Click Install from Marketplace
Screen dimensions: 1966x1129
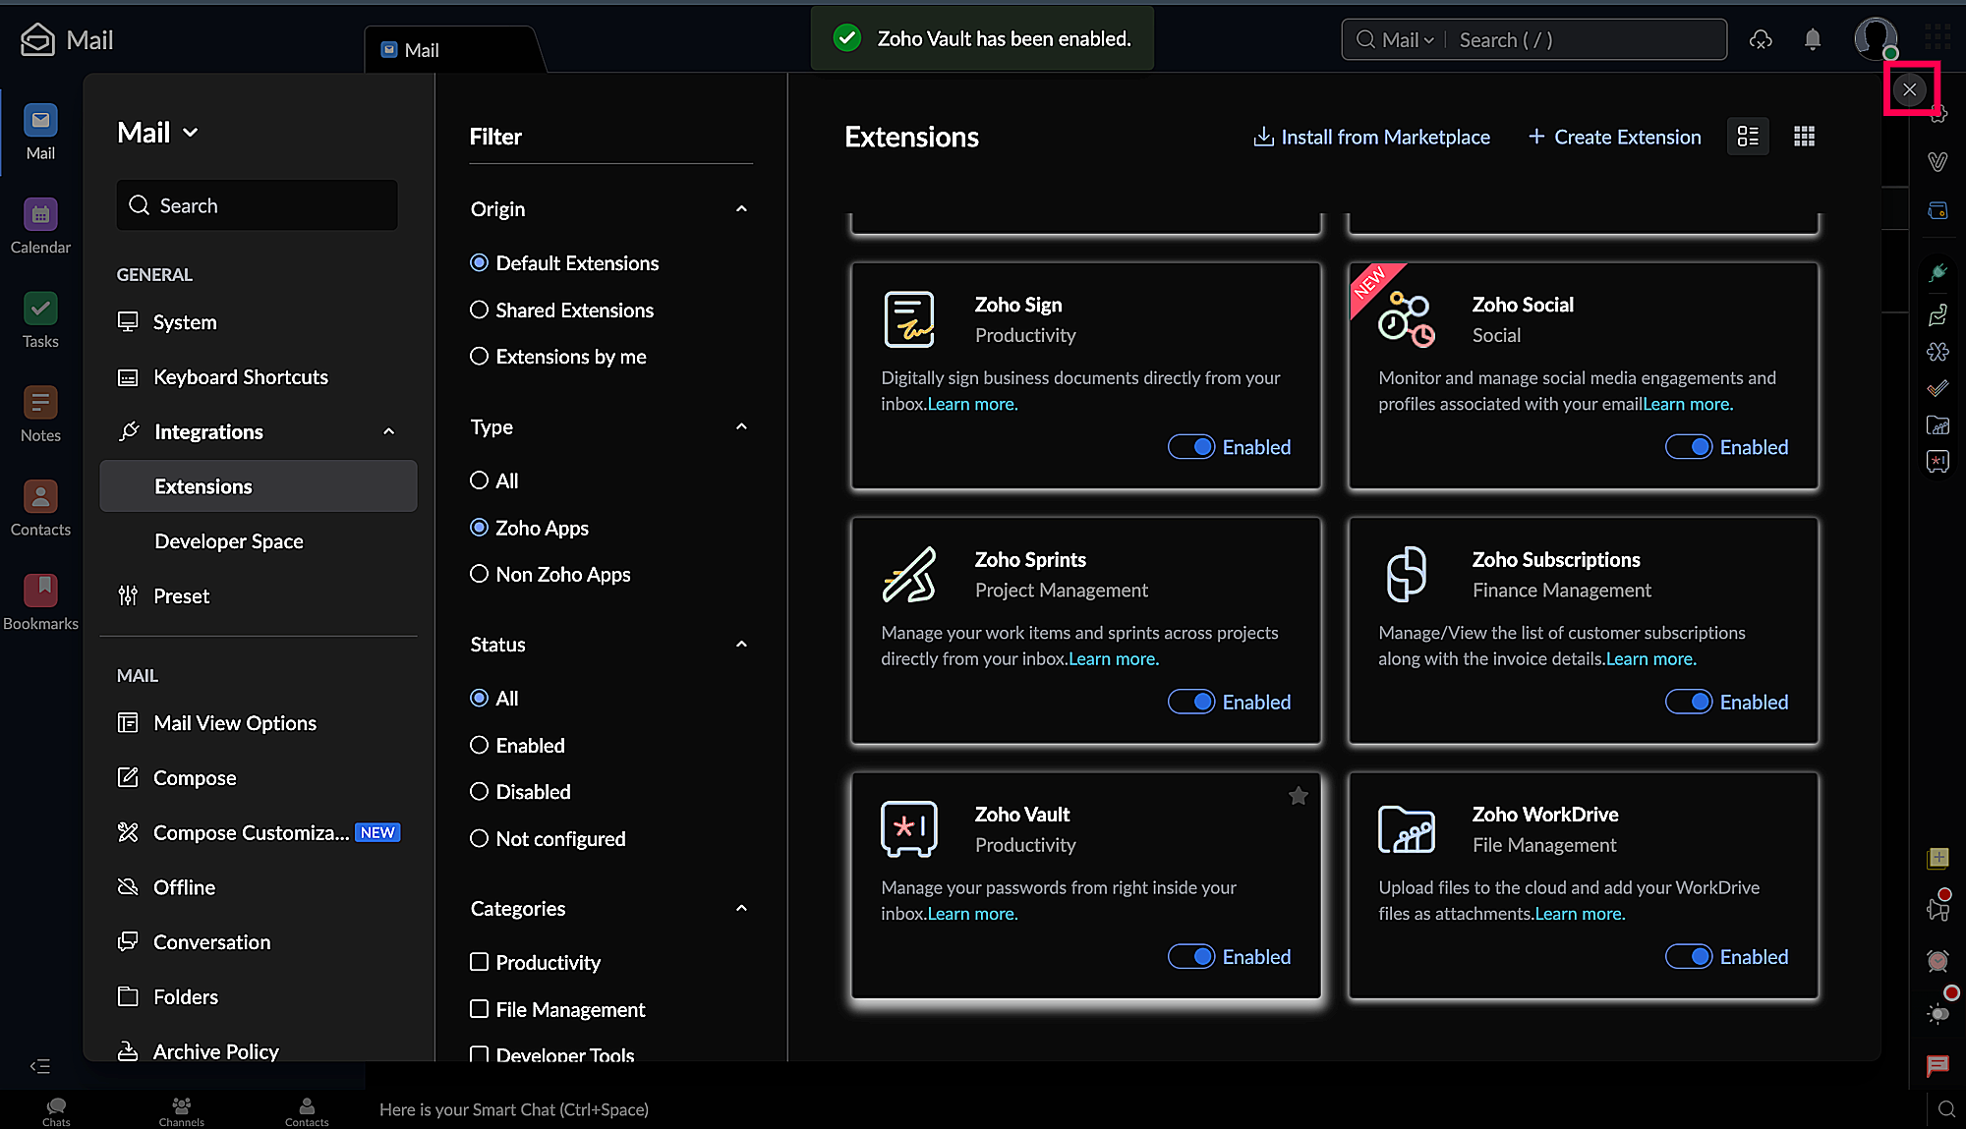(1371, 137)
